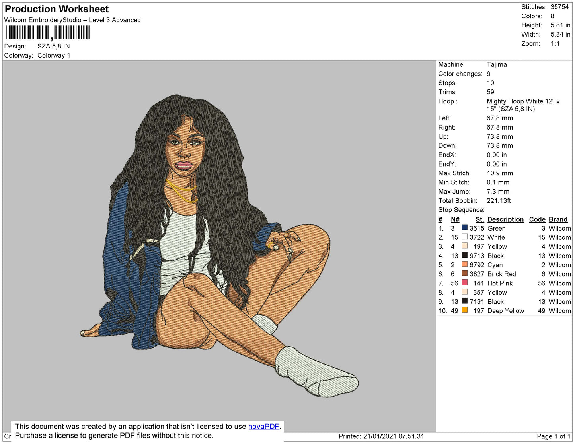Select the Green color swatch in stop sequence
This screenshot has width=575, height=444.
[x=465, y=228]
